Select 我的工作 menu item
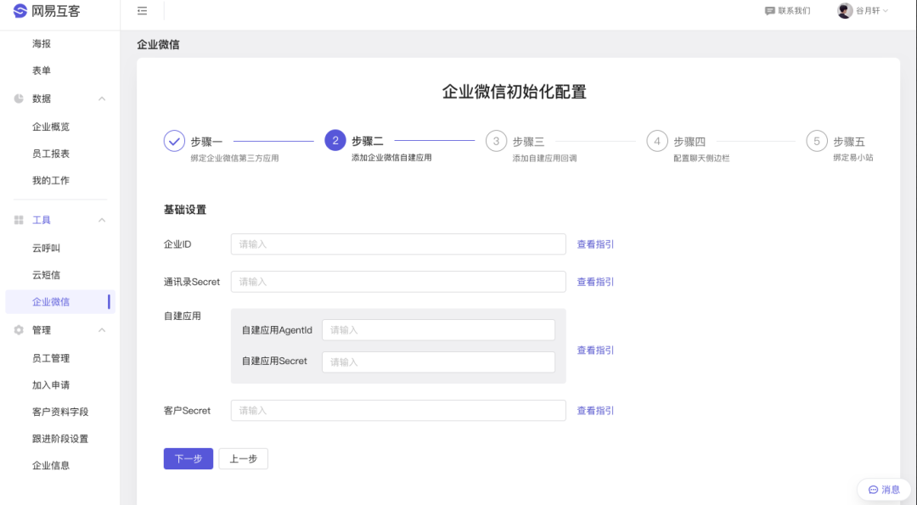 [x=51, y=181]
